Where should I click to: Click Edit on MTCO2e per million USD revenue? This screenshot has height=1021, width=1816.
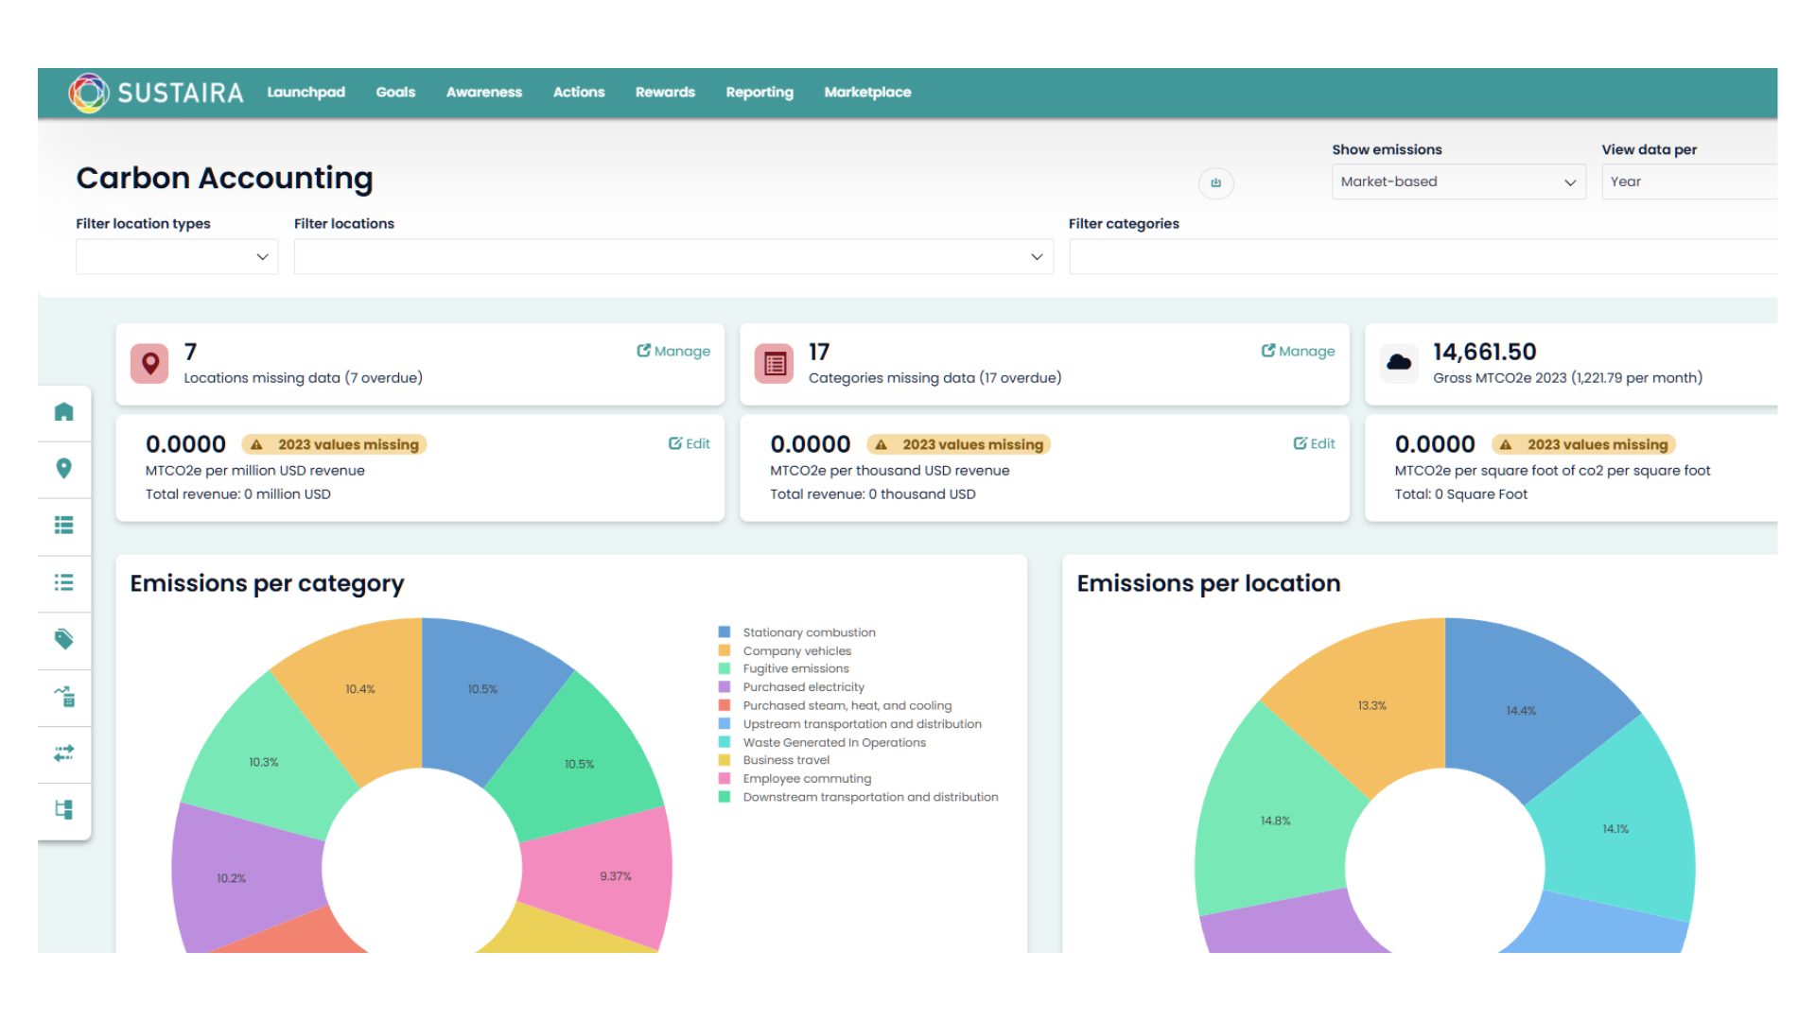(690, 443)
